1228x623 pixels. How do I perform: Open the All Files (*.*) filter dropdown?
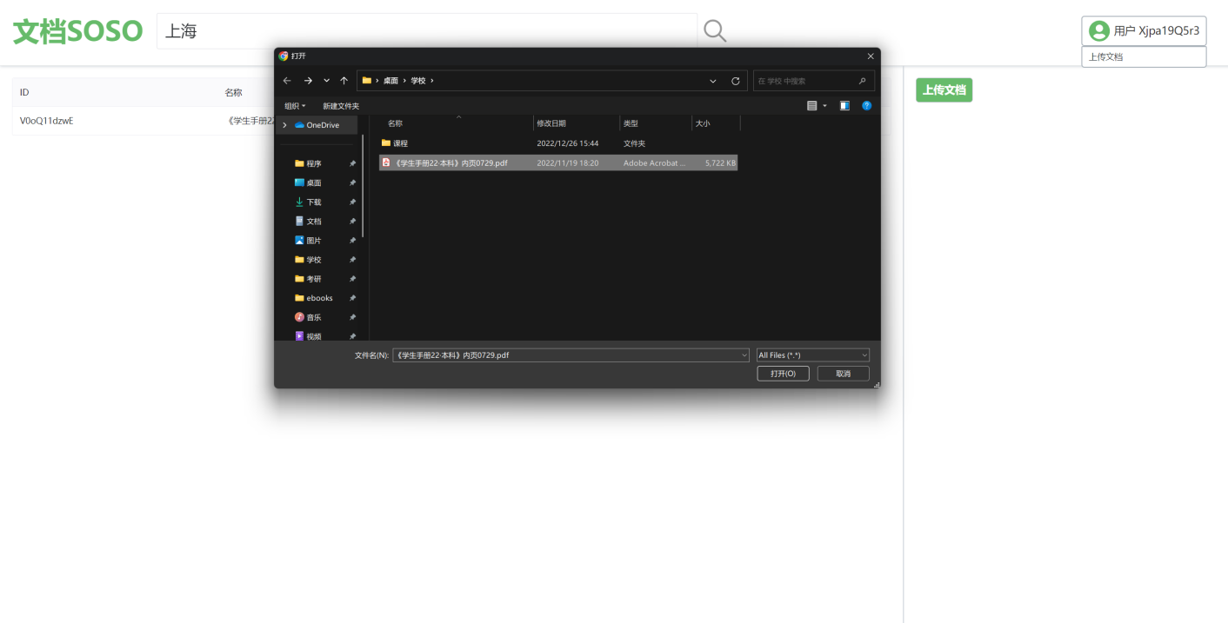813,355
